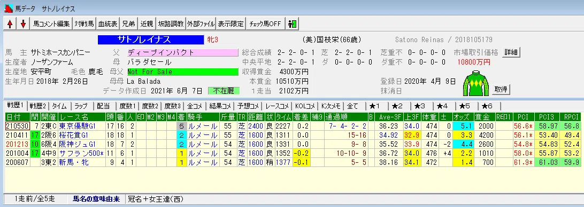Switch to 度数1 tab
This screenshot has width=584, height=207.
coord(127,106)
